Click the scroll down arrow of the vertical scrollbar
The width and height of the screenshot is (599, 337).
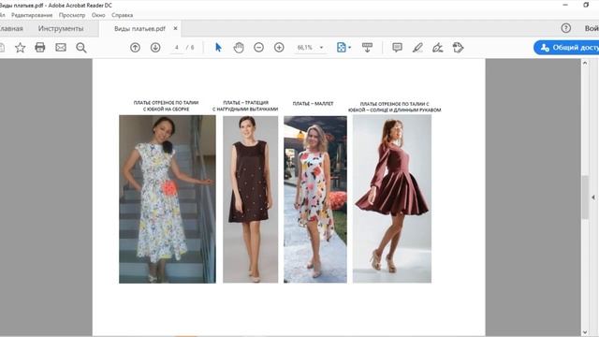[x=585, y=332]
